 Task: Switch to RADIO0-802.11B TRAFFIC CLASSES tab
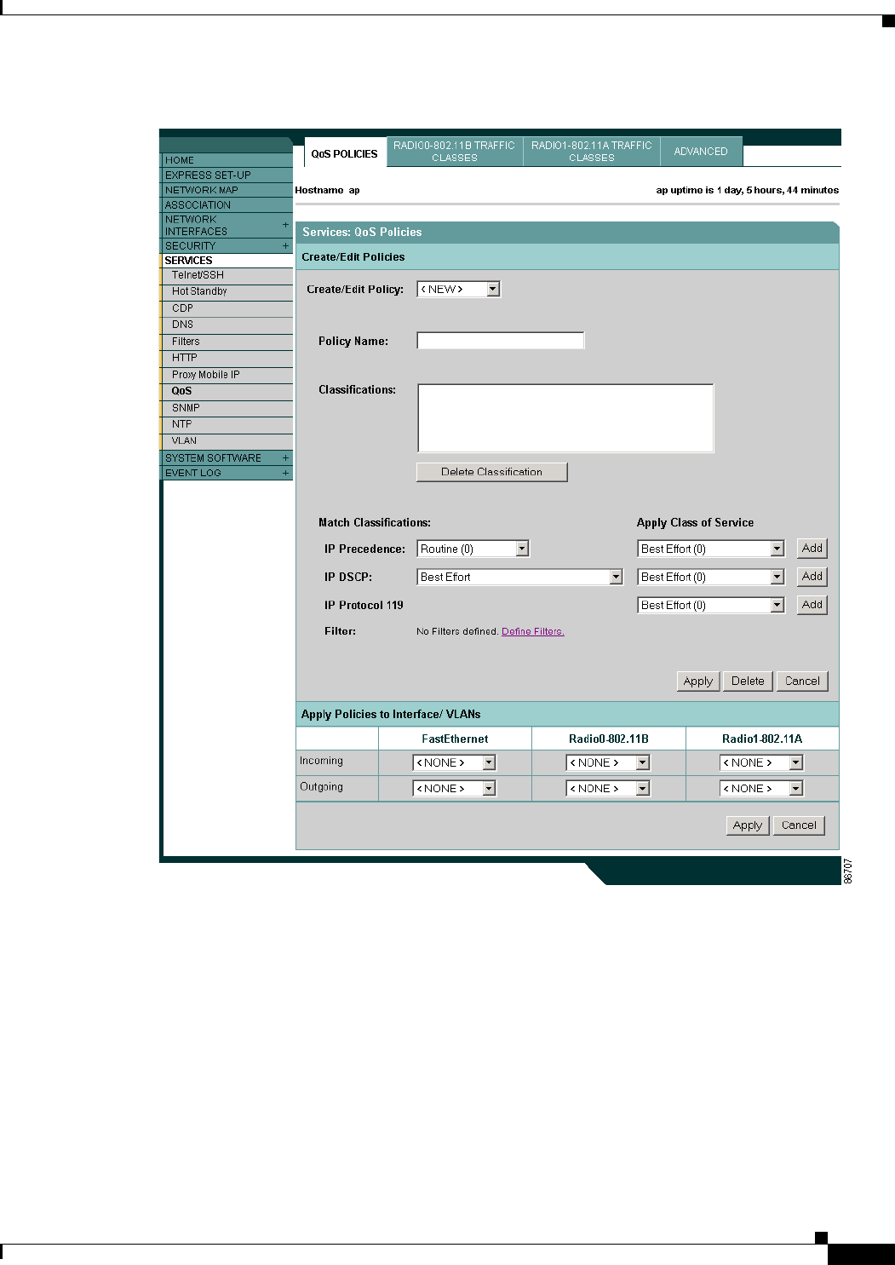point(454,152)
